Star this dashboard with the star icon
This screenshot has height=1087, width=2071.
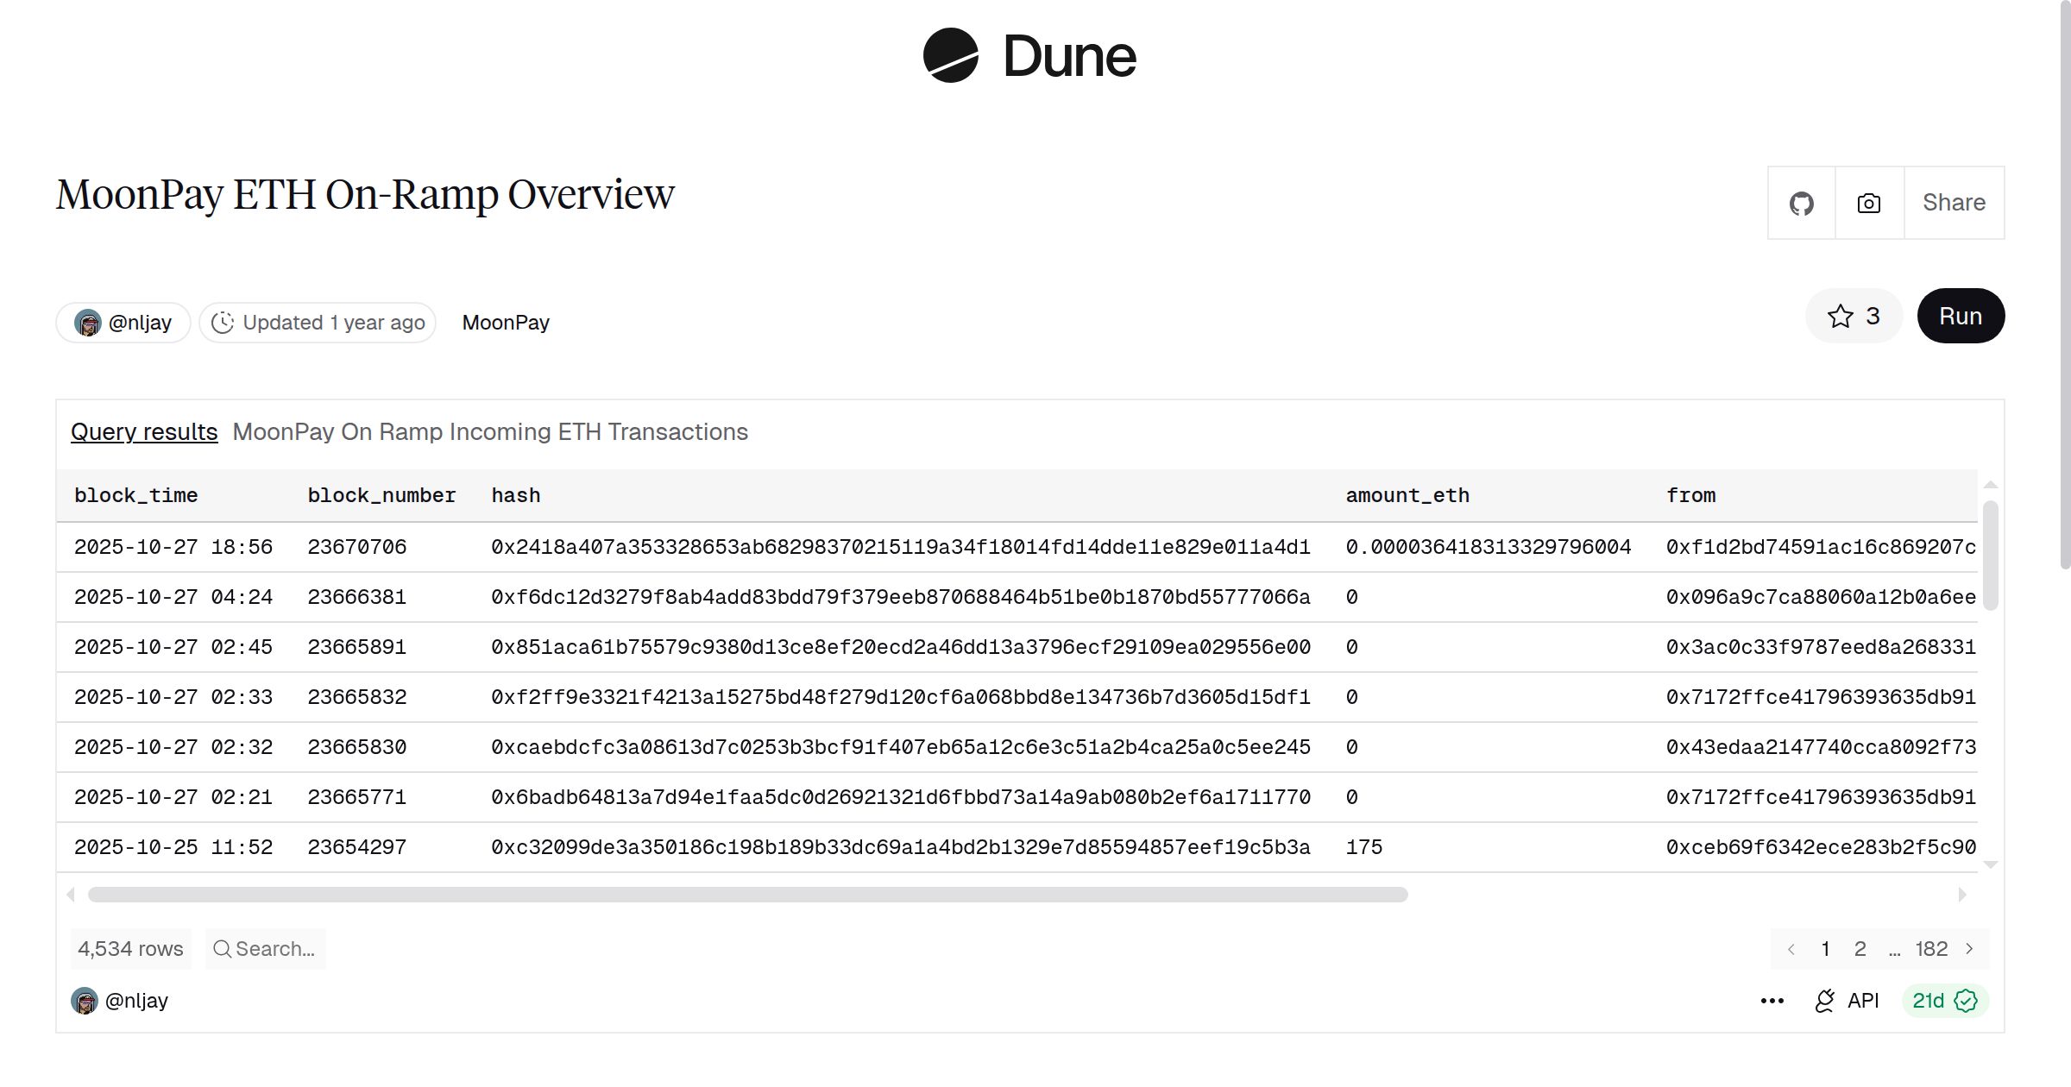[x=1840, y=317]
